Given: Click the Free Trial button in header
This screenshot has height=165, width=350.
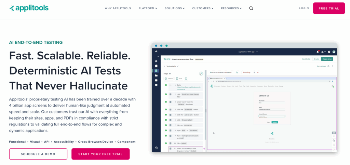Looking at the screenshot, I should click(329, 8).
